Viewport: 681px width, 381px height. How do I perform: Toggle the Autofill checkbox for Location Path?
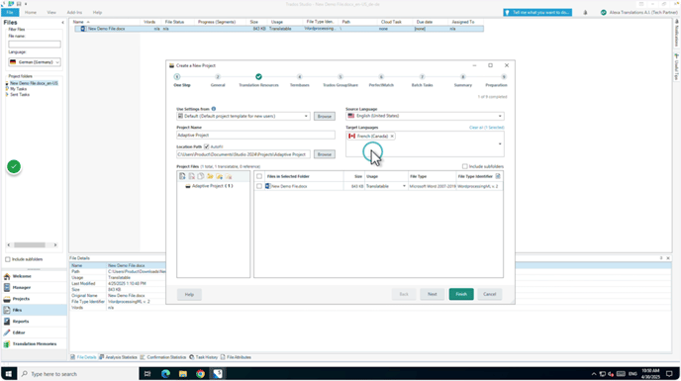tap(207, 146)
